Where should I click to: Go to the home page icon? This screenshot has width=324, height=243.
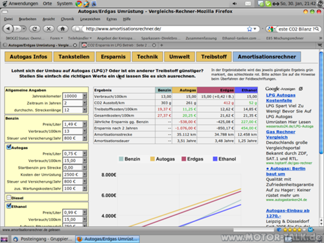[63, 29]
